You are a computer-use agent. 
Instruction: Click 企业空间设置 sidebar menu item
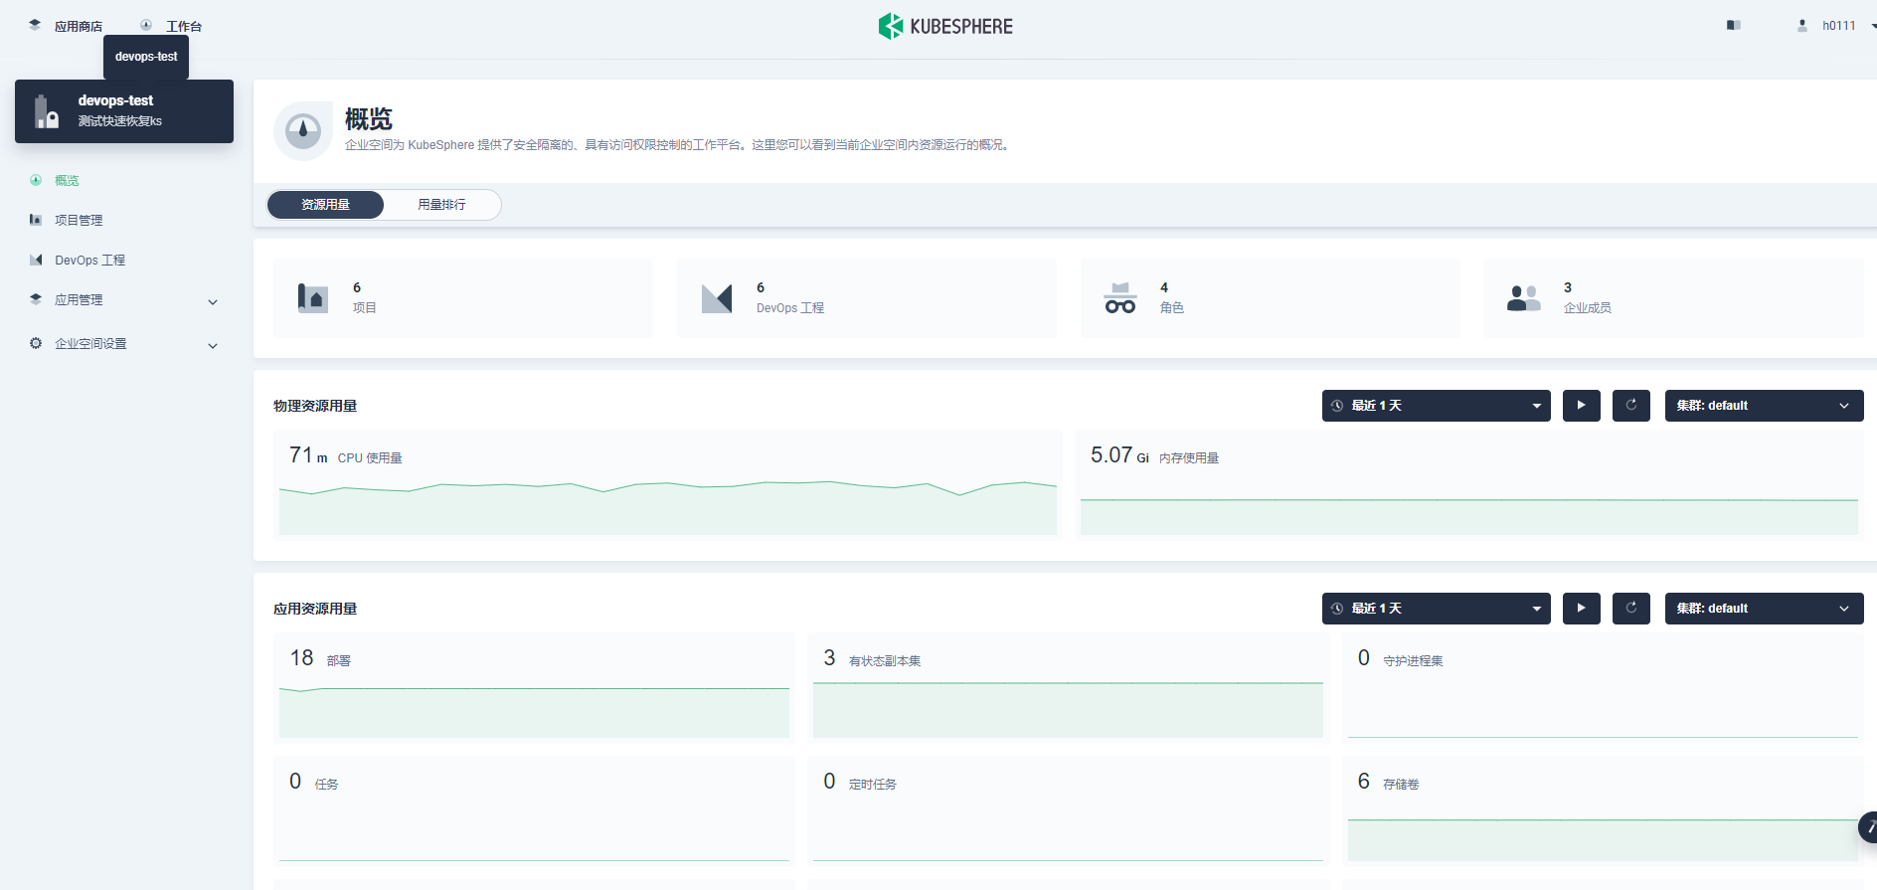(x=90, y=343)
